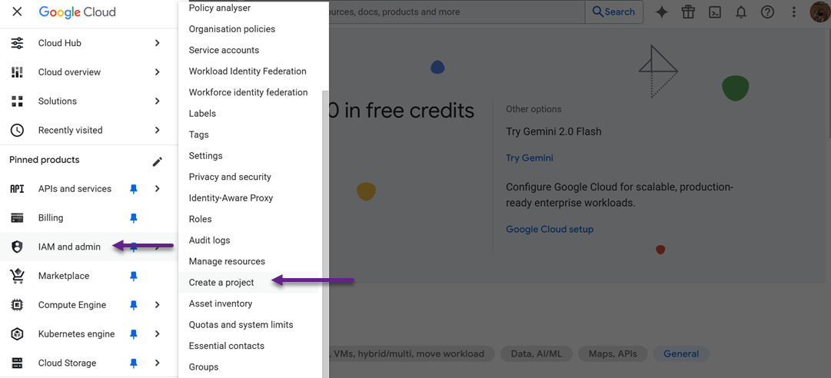Screen dimensions: 831x378
Task: Unpin Billing from pinned products
Action: click(x=134, y=218)
